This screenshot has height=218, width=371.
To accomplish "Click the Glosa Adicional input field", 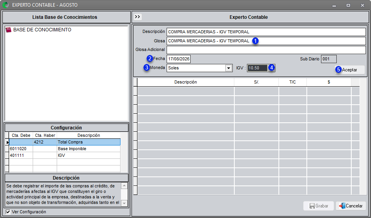I will click(x=266, y=50).
